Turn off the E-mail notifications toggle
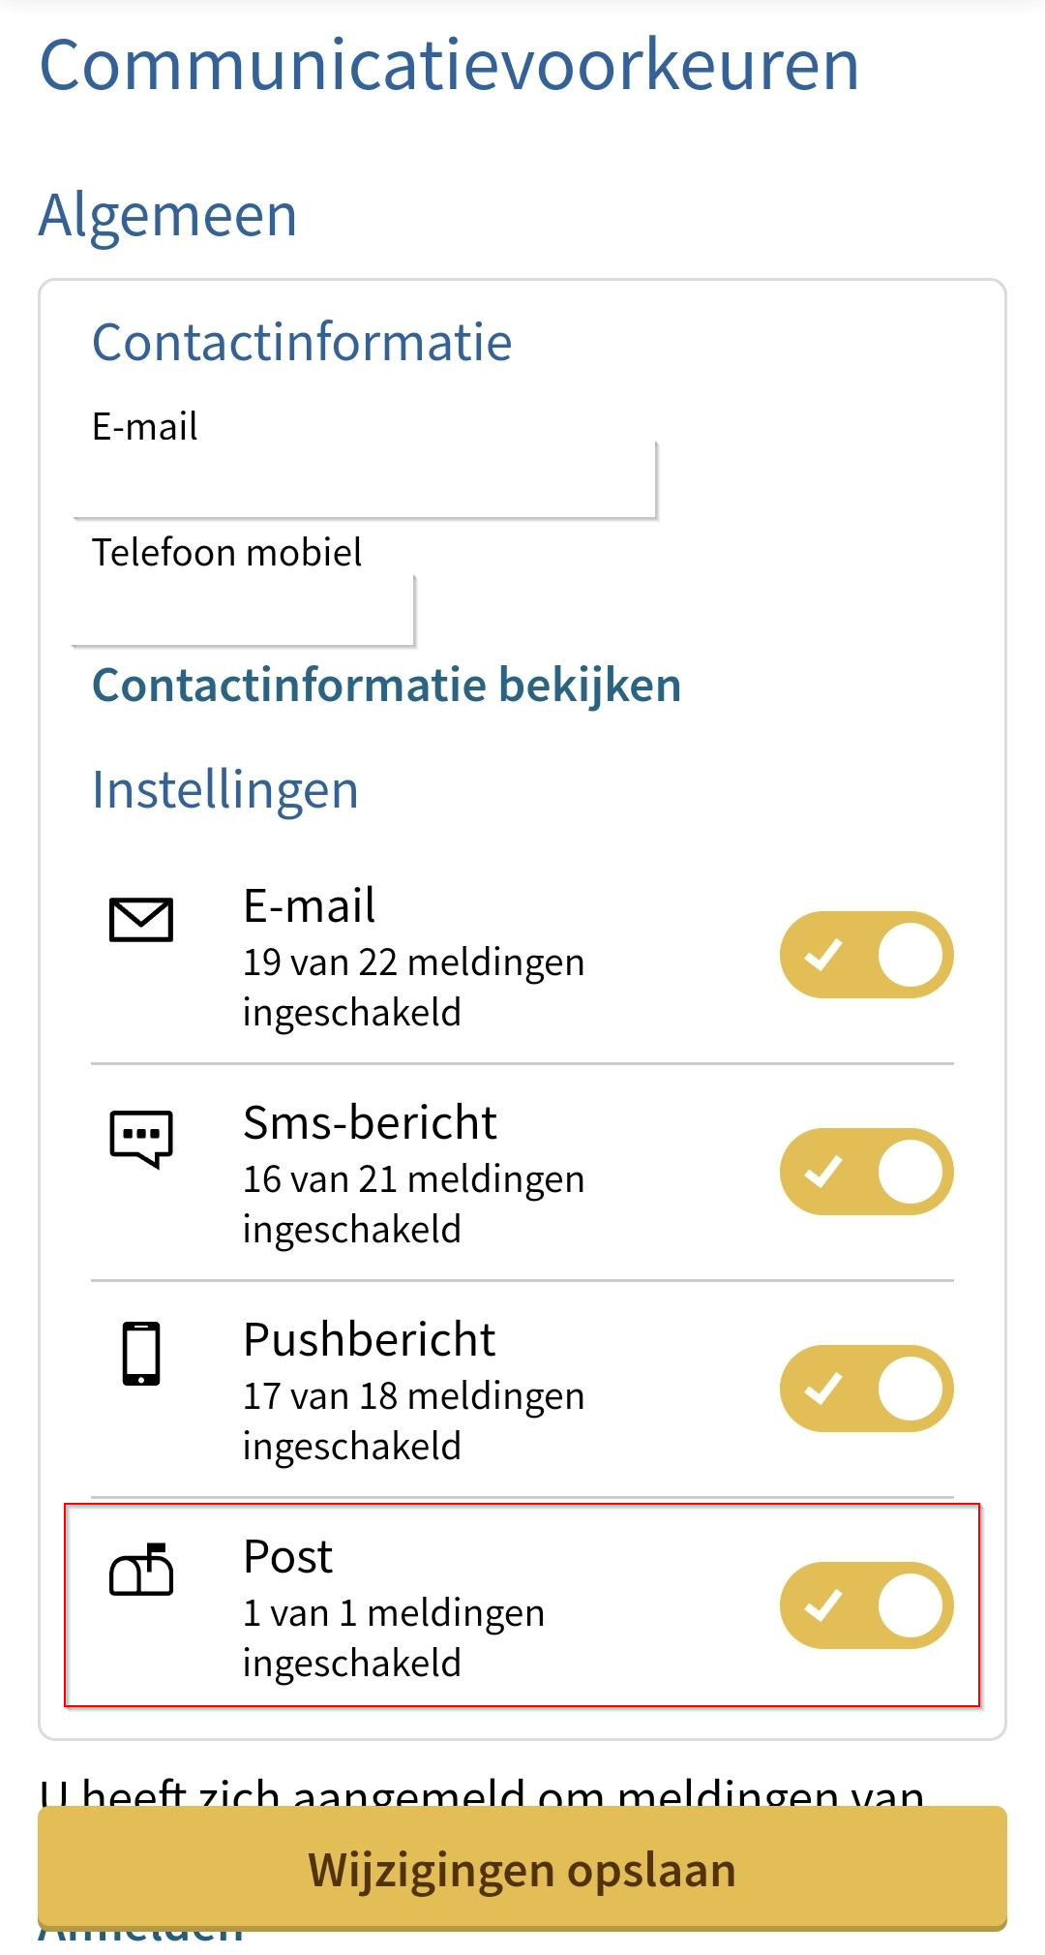 [x=866, y=955]
